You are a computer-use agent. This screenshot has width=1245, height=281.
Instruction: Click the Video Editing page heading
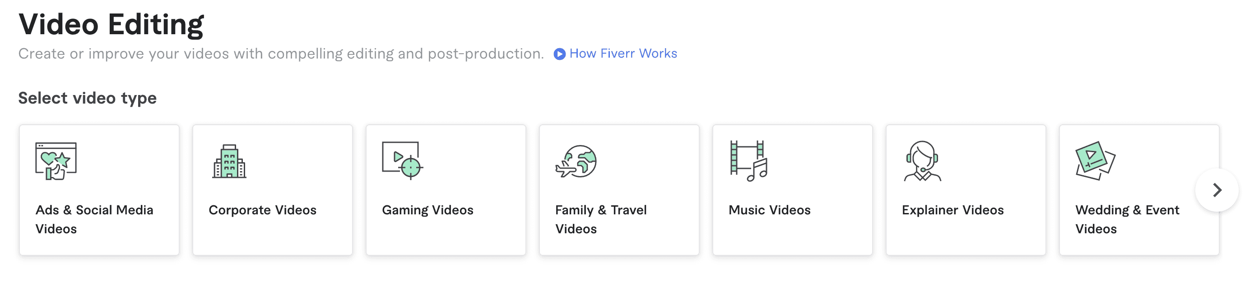click(111, 24)
